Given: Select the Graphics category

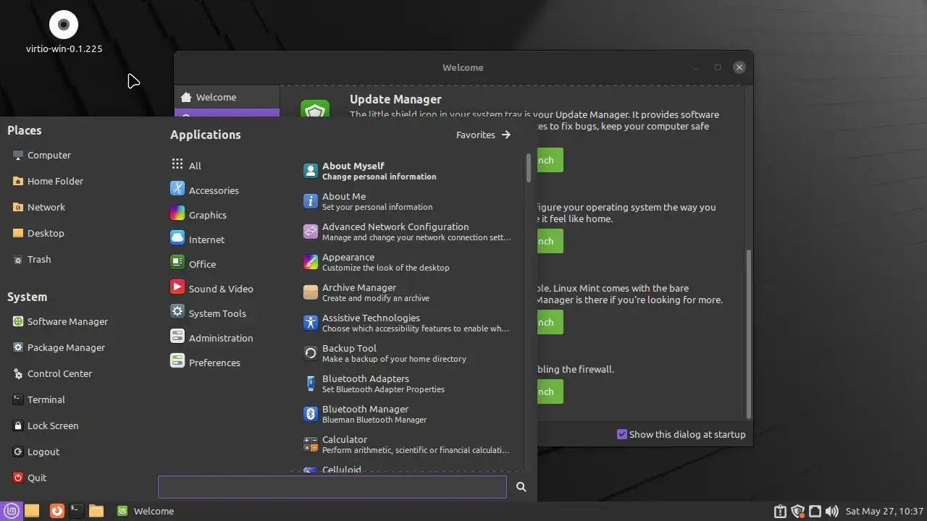Looking at the screenshot, I should pos(198,214).
